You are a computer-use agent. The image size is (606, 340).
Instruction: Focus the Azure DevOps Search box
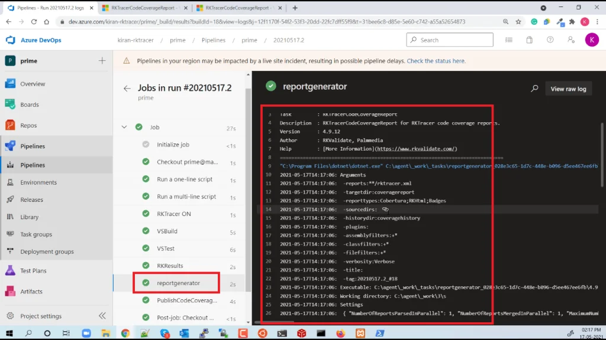point(450,40)
